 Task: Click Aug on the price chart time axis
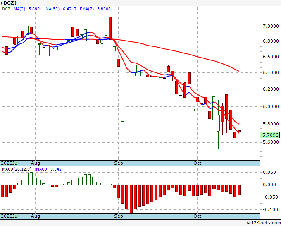[x=35, y=163]
